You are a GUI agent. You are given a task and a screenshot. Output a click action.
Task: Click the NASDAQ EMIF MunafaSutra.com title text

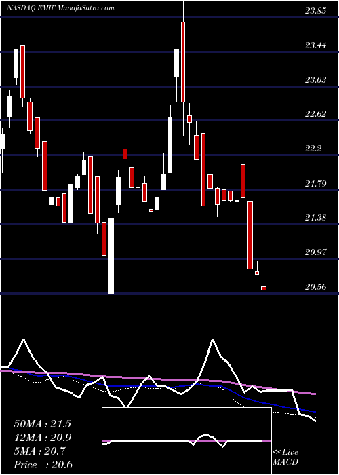60,8
